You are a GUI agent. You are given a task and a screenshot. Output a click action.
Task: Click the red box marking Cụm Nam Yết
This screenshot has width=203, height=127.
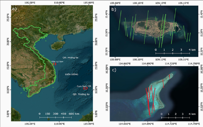(x=85, y=88)
